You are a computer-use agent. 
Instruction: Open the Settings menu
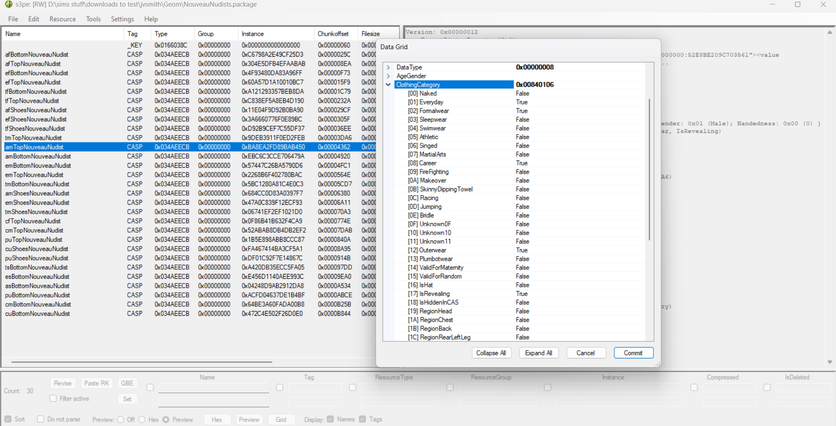pyautogui.click(x=122, y=19)
